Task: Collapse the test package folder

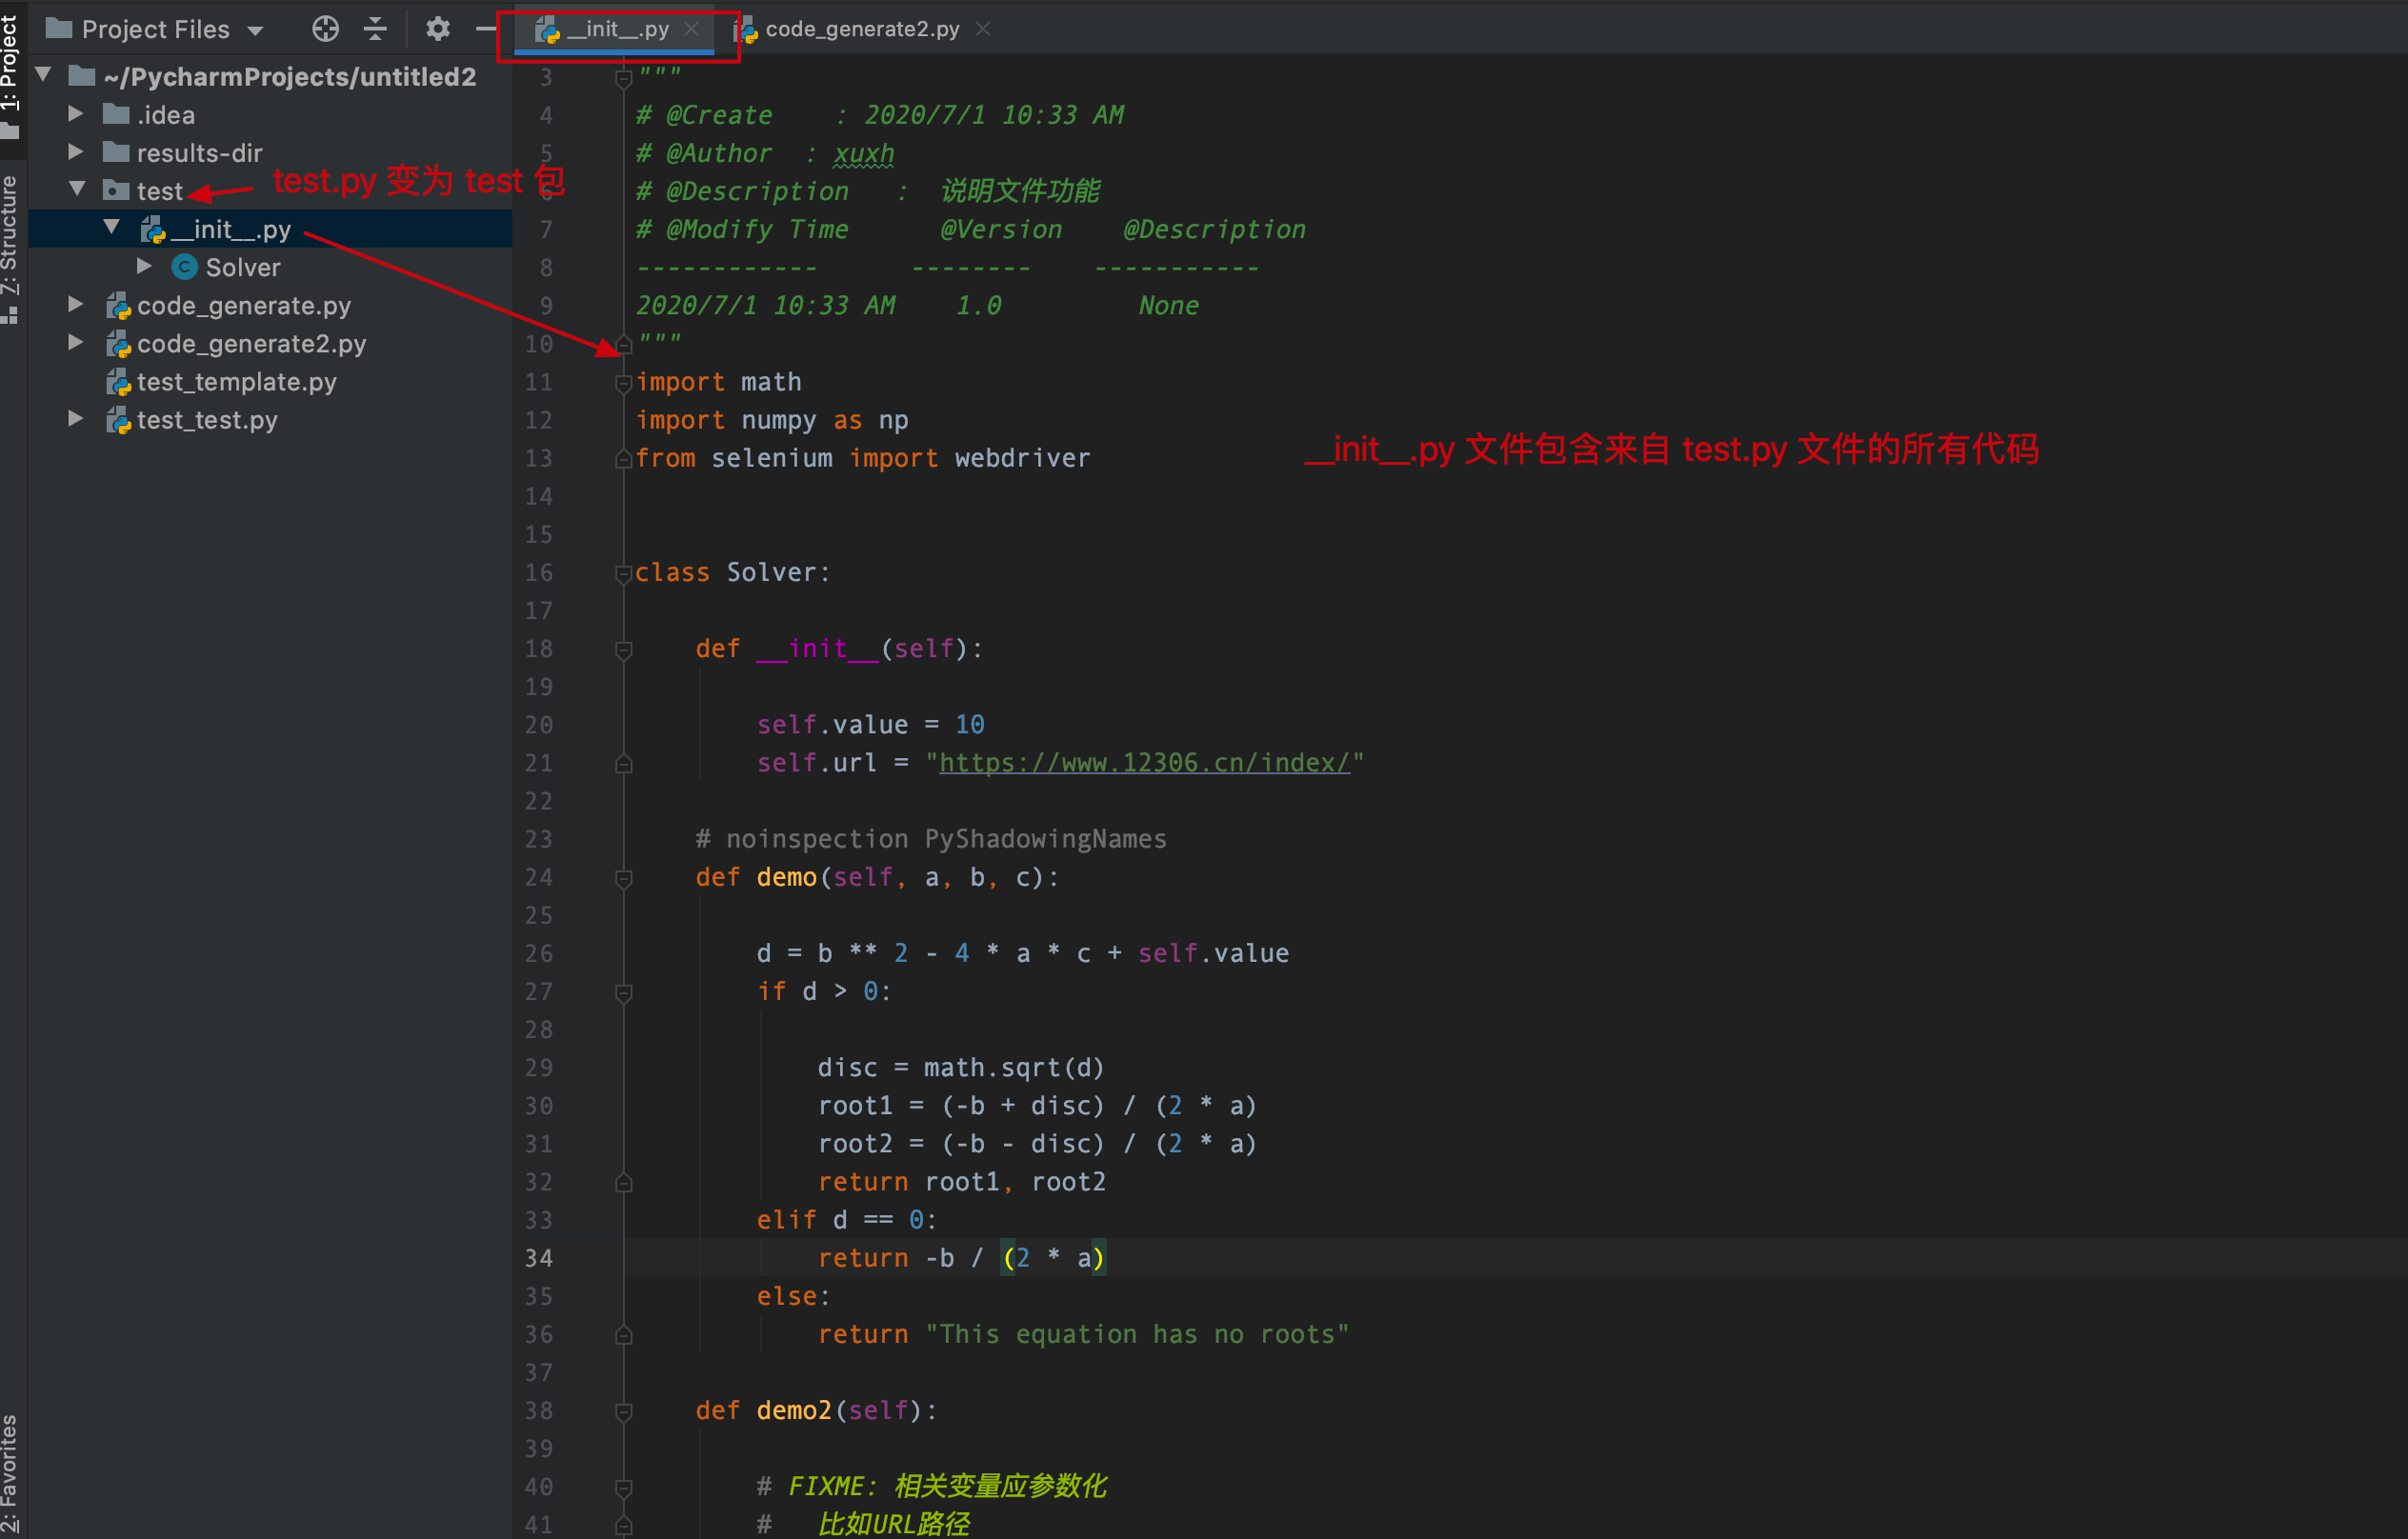Action: (x=77, y=190)
